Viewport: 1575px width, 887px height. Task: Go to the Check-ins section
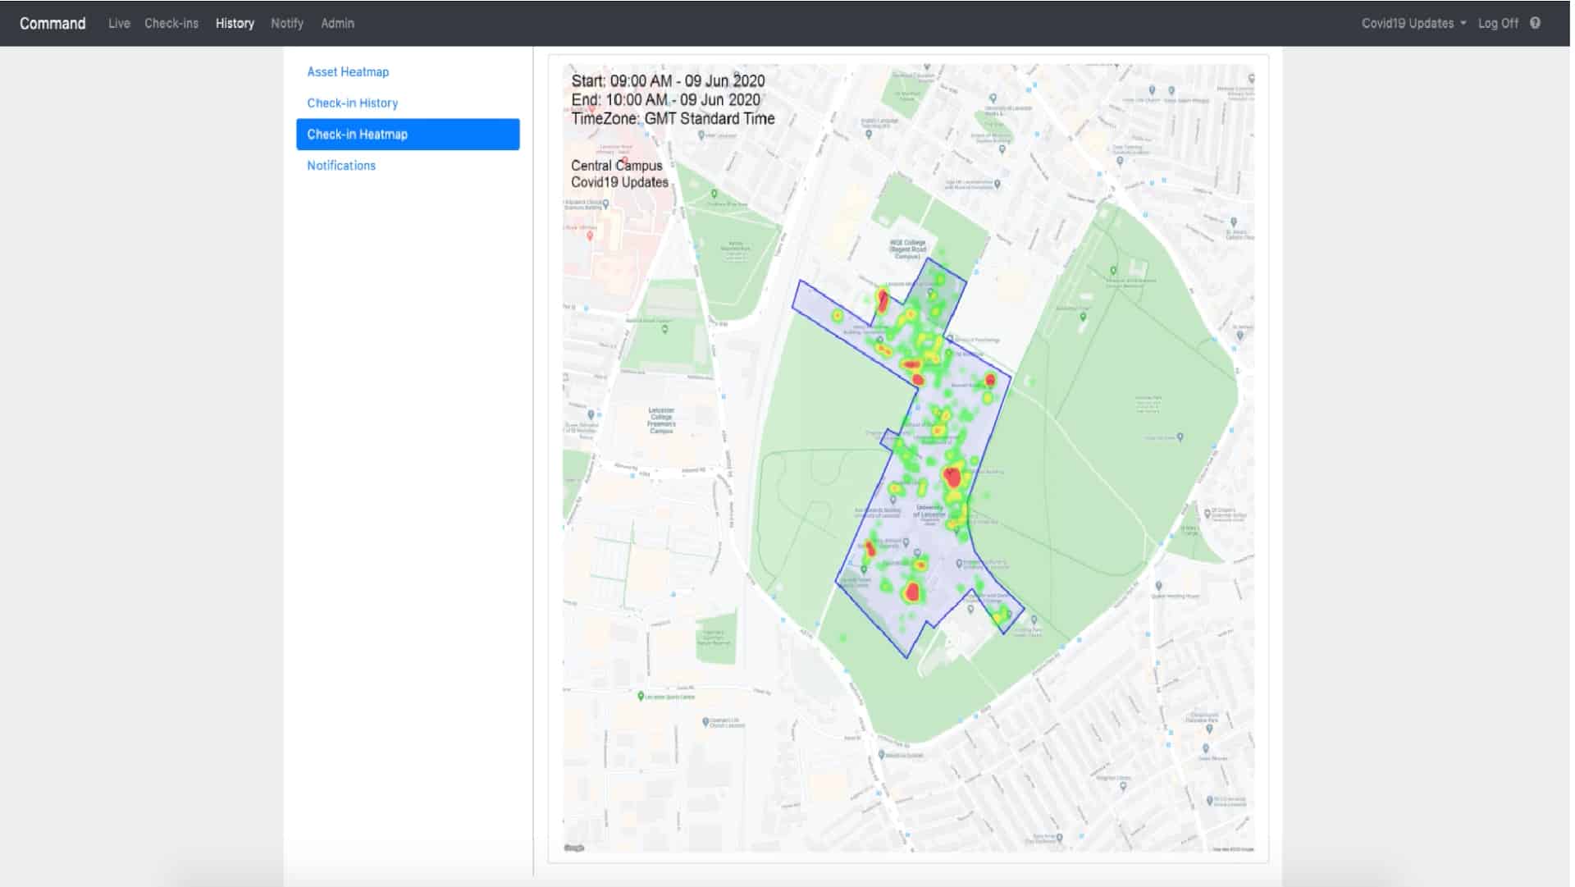[x=171, y=23]
